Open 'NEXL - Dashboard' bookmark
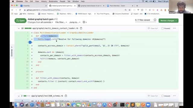Screen dimensions: 193x108 click(x=27, y=14)
